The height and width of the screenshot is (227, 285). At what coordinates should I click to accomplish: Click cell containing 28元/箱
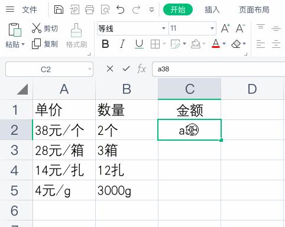click(64, 150)
